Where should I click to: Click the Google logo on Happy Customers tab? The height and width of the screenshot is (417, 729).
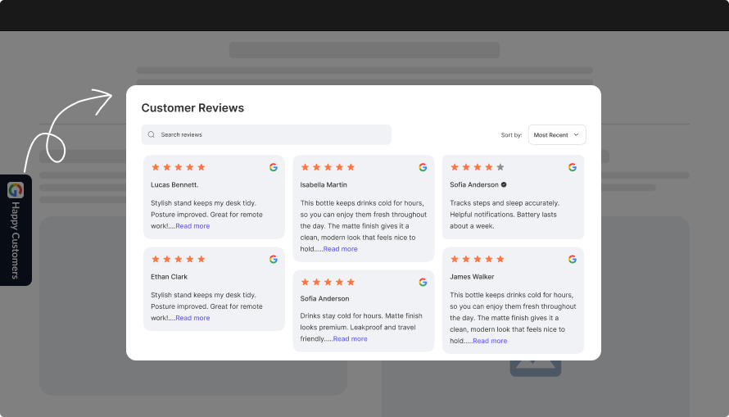click(x=16, y=190)
